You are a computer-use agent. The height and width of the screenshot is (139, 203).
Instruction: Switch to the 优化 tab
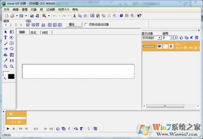(x=33, y=32)
